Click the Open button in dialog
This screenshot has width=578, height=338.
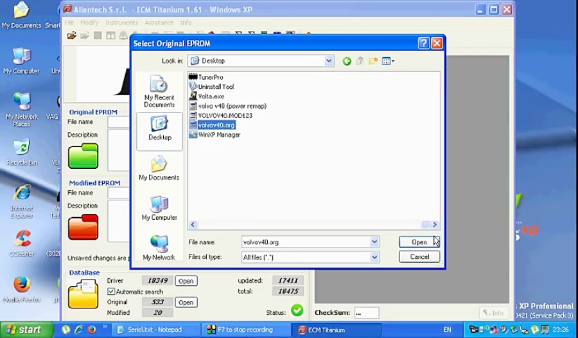coord(419,242)
